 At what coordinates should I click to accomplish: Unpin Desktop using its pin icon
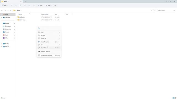(15, 23)
